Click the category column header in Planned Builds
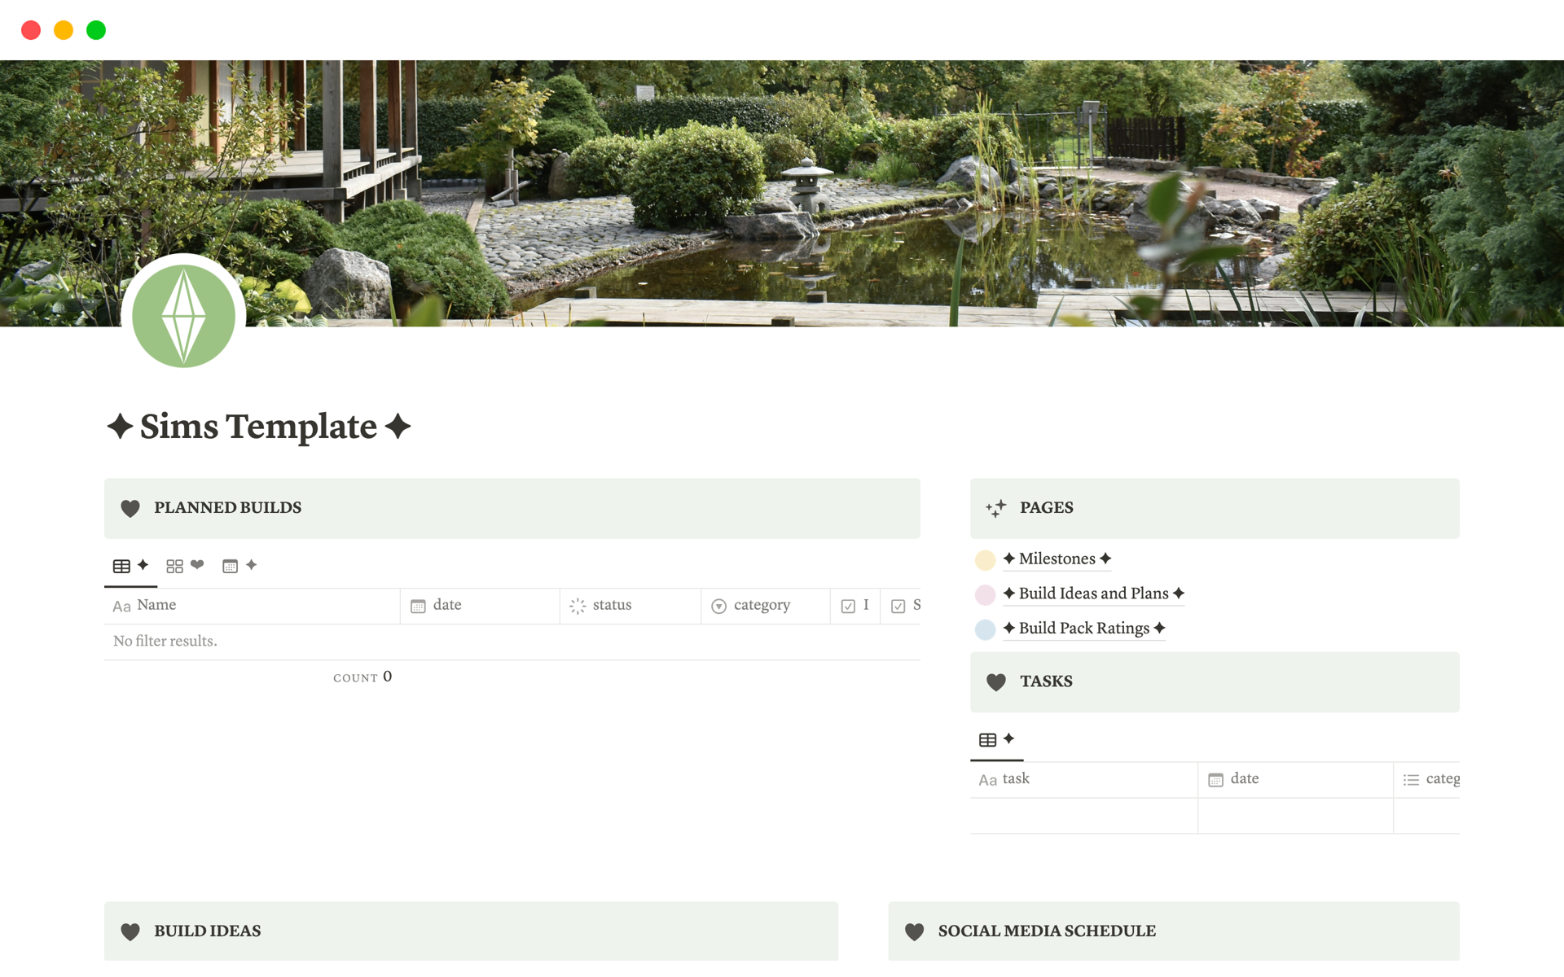 pyautogui.click(x=762, y=606)
